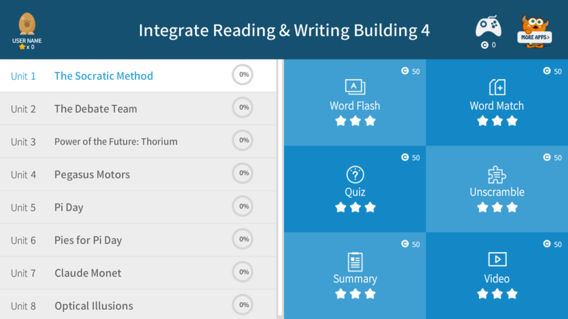
Task: Open the Summary document icon
Action: pos(355,262)
